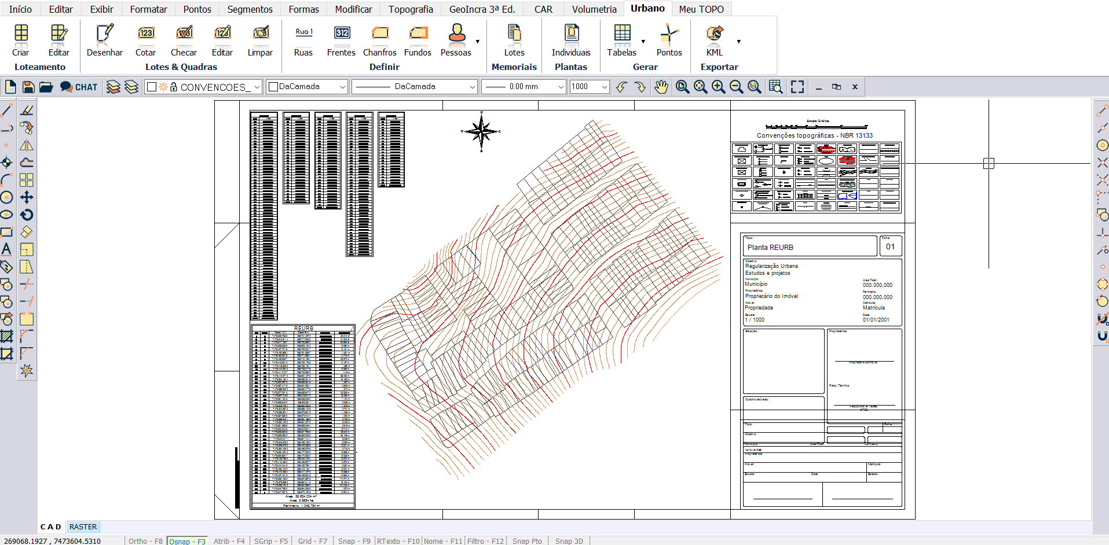Click the save file icon

(28, 87)
